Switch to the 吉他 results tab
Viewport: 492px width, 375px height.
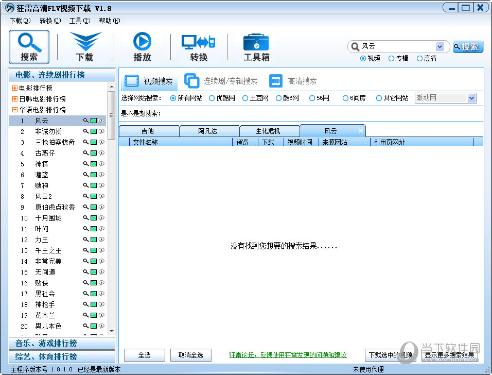coord(149,131)
